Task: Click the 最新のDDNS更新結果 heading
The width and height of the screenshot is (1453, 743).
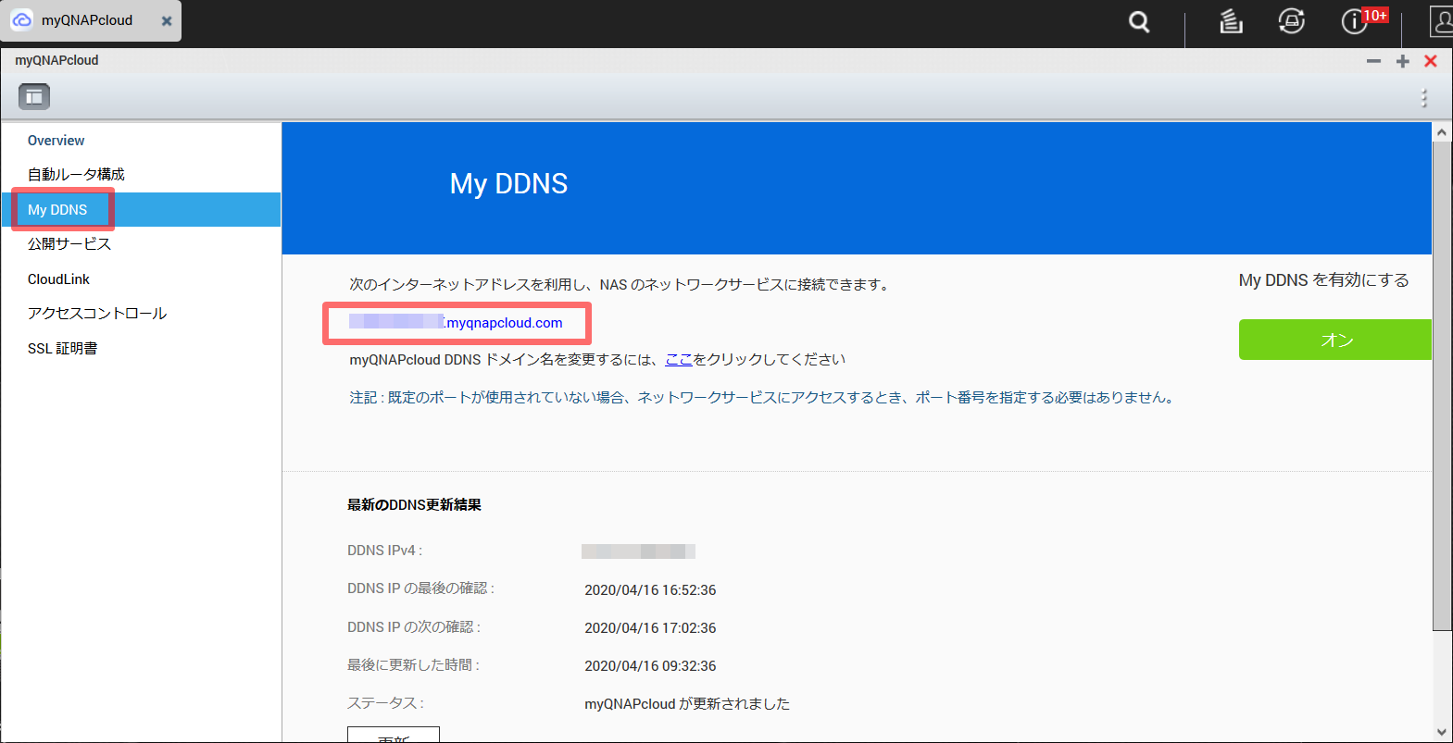Action: (x=414, y=505)
